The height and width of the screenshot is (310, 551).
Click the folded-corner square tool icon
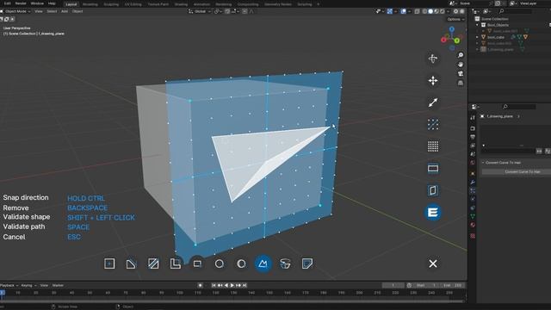[307, 263]
